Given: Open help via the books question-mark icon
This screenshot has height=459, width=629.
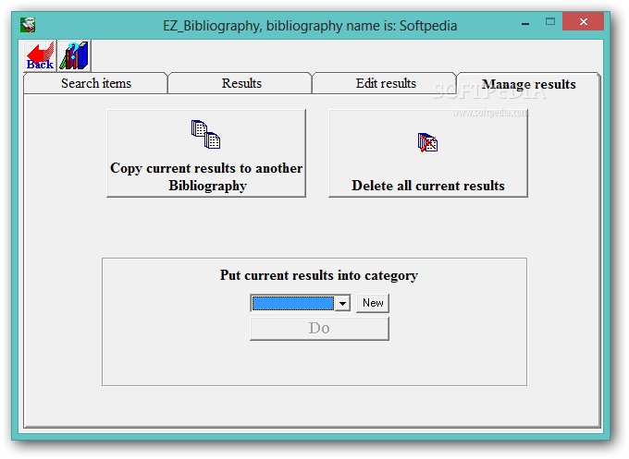Looking at the screenshot, I should coord(74,56).
